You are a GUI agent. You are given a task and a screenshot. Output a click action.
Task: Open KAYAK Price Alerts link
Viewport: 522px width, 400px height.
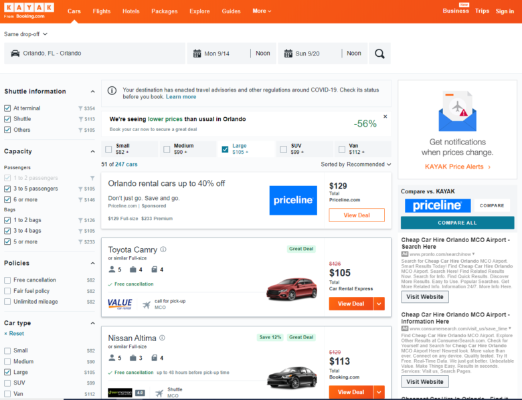pyautogui.click(x=457, y=167)
